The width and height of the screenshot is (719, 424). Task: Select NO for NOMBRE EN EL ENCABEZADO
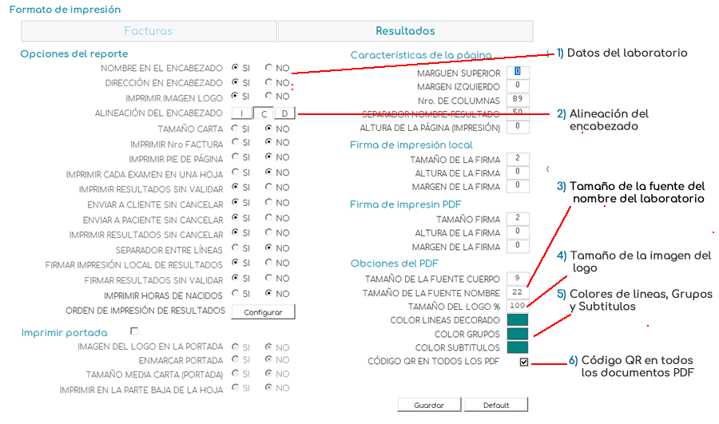coord(268,69)
